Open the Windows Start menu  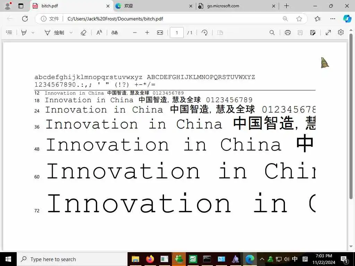click(8, 259)
